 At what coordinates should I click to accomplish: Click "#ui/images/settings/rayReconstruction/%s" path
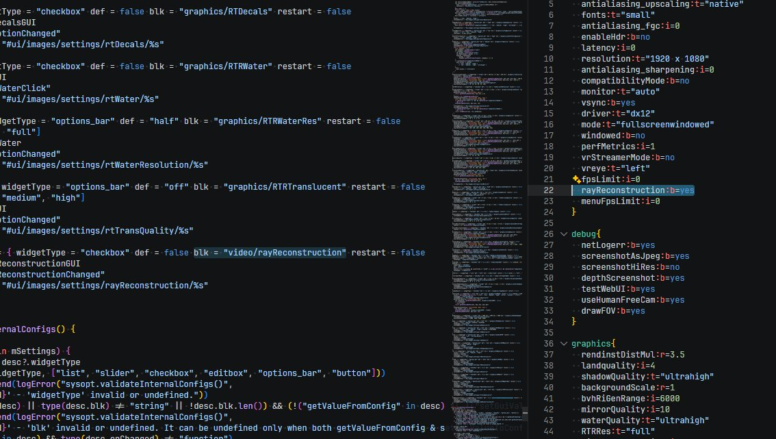pyautogui.click(x=105, y=286)
